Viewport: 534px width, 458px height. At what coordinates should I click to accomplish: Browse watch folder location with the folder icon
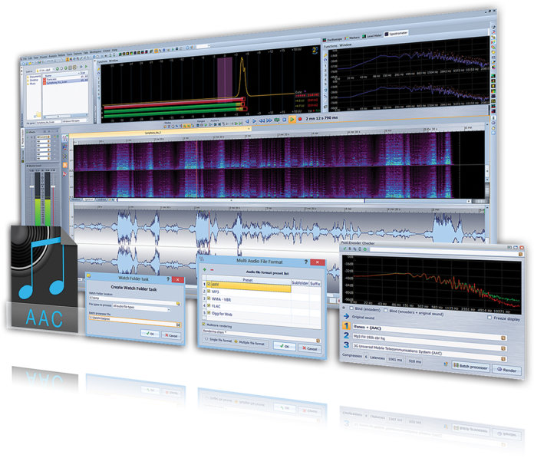point(178,303)
